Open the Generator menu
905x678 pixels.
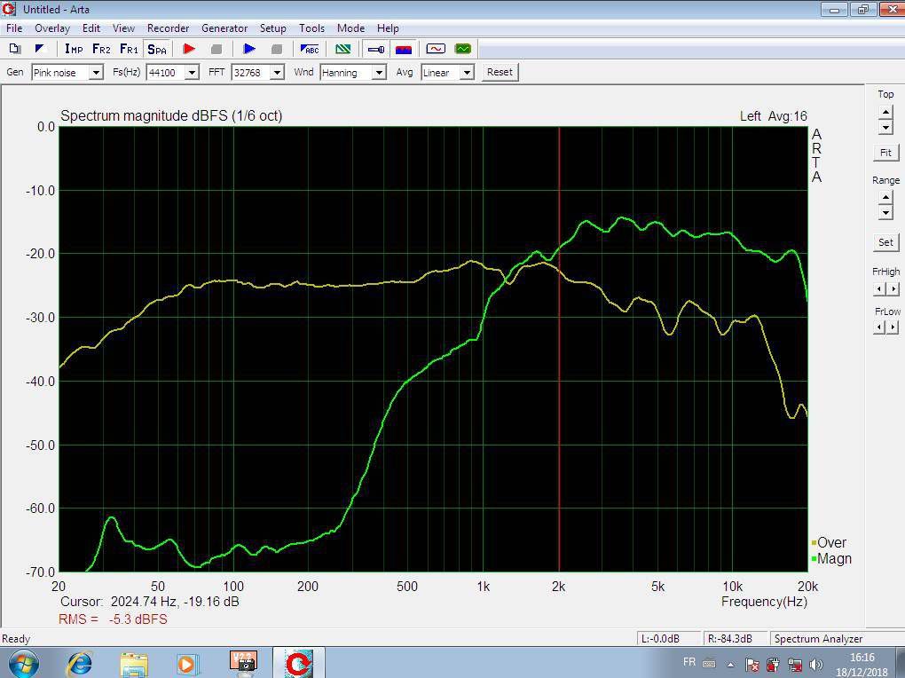(224, 28)
